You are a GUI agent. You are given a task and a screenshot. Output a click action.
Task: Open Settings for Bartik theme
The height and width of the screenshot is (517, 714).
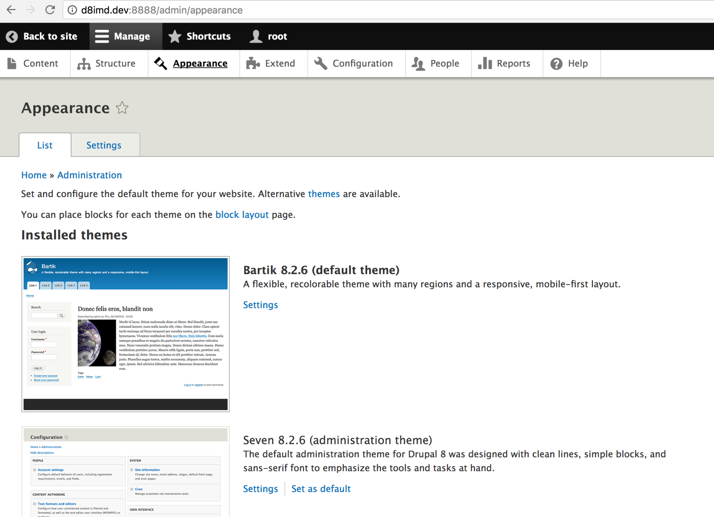[260, 305]
